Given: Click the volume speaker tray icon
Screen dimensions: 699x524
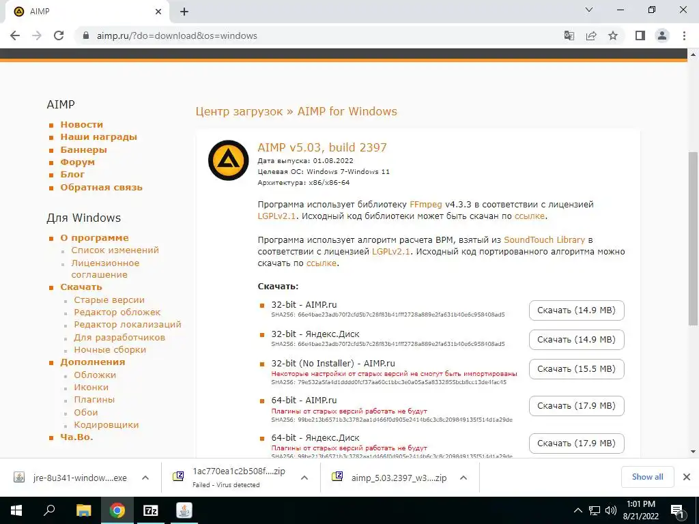Looking at the screenshot, I should tap(611, 510).
